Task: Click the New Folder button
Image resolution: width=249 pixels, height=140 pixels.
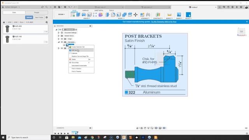Action: coord(39,17)
